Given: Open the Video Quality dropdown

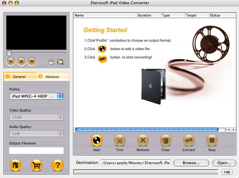Looking at the screenshot, I should pyautogui.click(x=36, y=117).
